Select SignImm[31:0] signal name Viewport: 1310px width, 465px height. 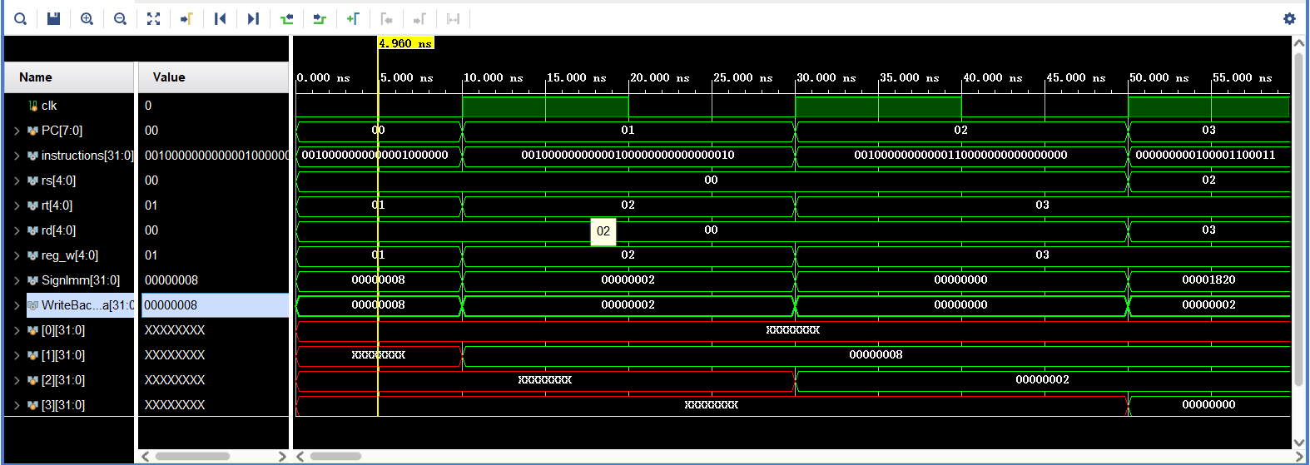pyautogui.click(x=81, y=280)
